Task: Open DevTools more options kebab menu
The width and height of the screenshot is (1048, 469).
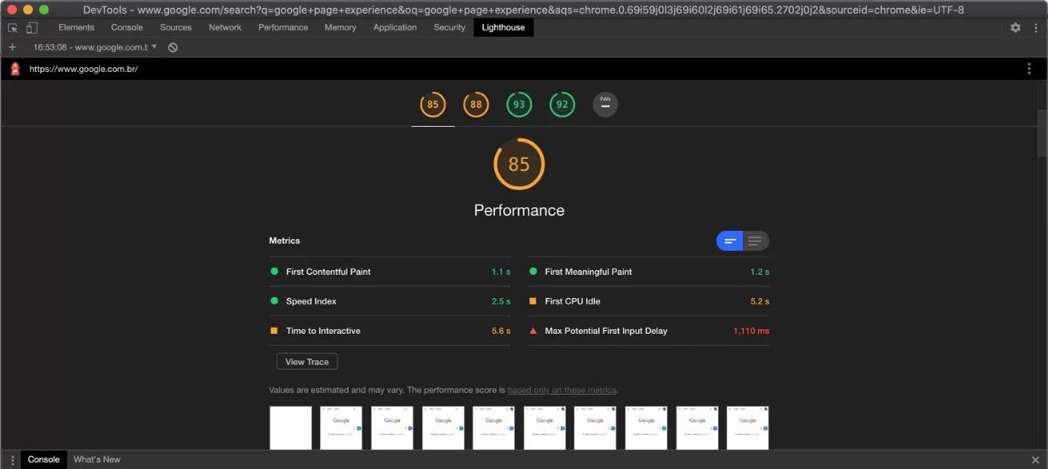Action: (1035, 27)
